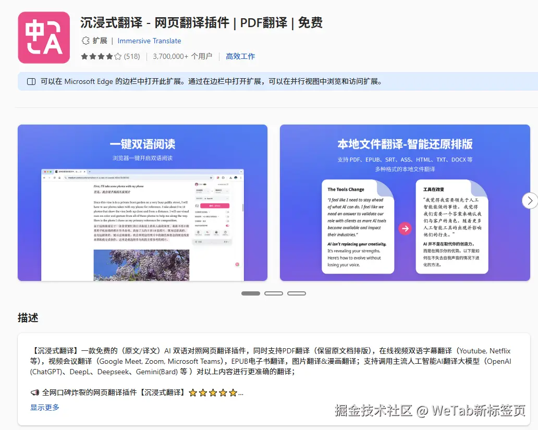Open the 一键双语阅读 screenshot thumbnail
The image size is (538, 430).
[142, 202]
